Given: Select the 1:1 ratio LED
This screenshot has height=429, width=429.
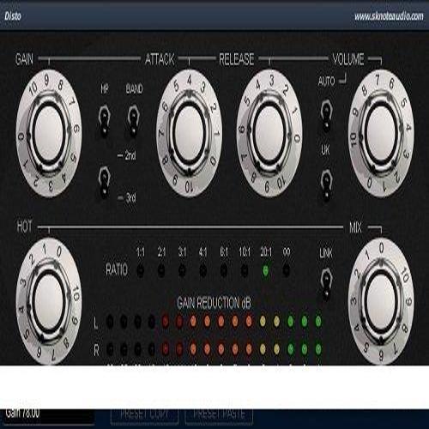Looking at the screenshot, I should click(x=140, y=270).
